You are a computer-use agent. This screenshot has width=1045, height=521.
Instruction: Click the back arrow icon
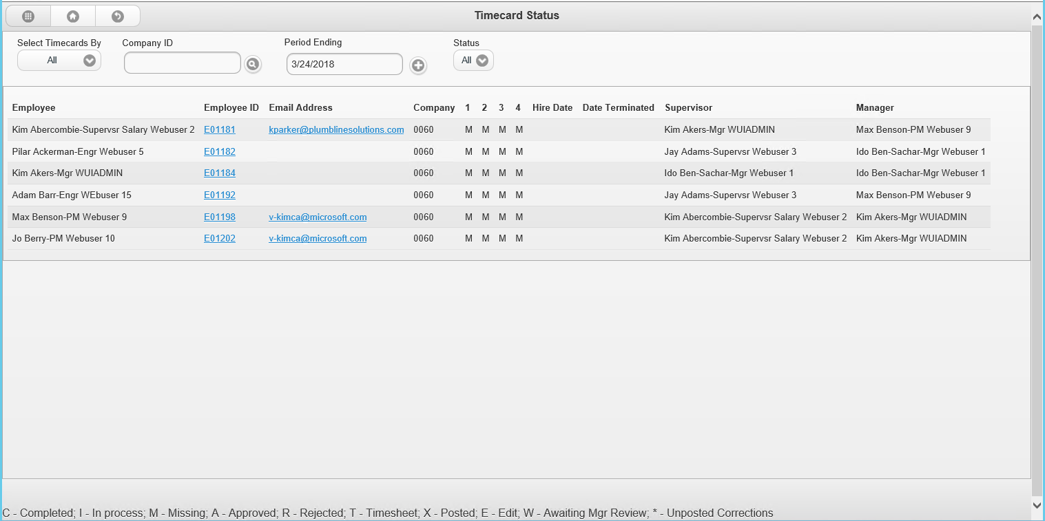[118, 16]
